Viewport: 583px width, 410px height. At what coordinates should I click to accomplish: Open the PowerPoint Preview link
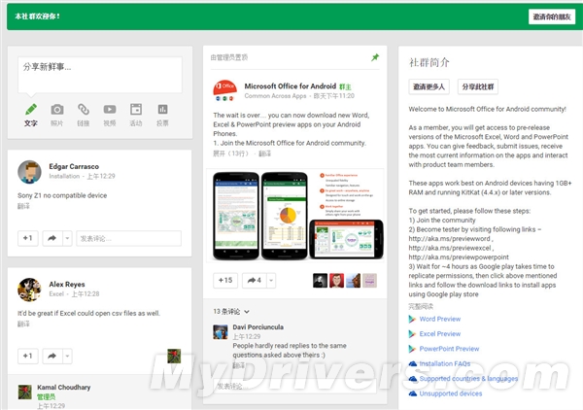[449, 349]
